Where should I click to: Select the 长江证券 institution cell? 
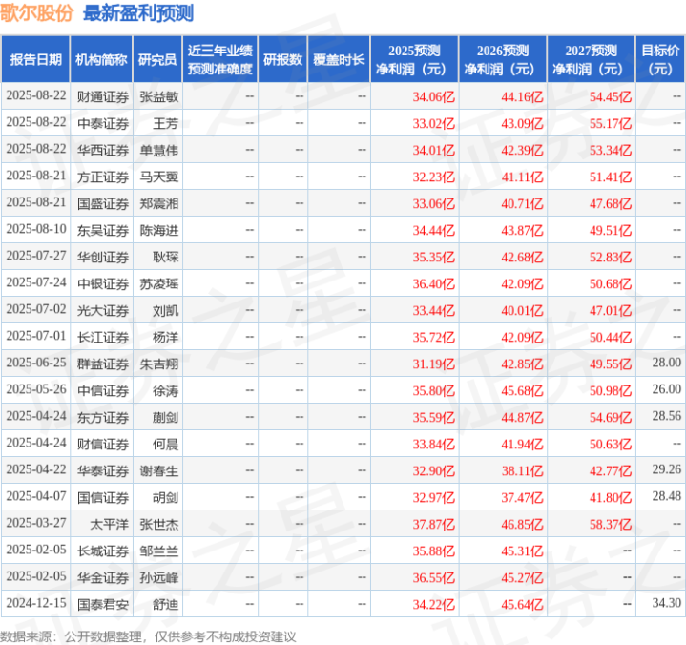pos(103,338)
